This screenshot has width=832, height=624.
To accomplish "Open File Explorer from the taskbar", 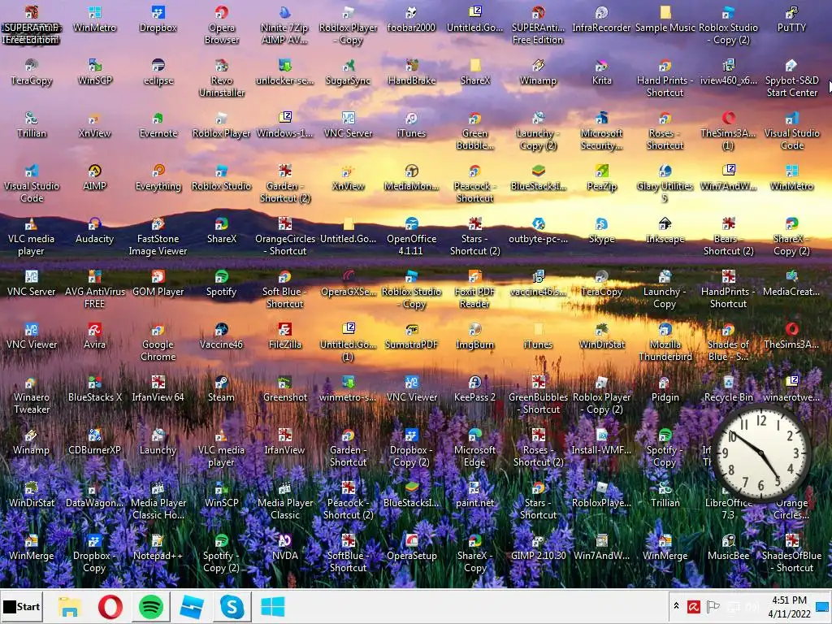I will coord(70,606).
